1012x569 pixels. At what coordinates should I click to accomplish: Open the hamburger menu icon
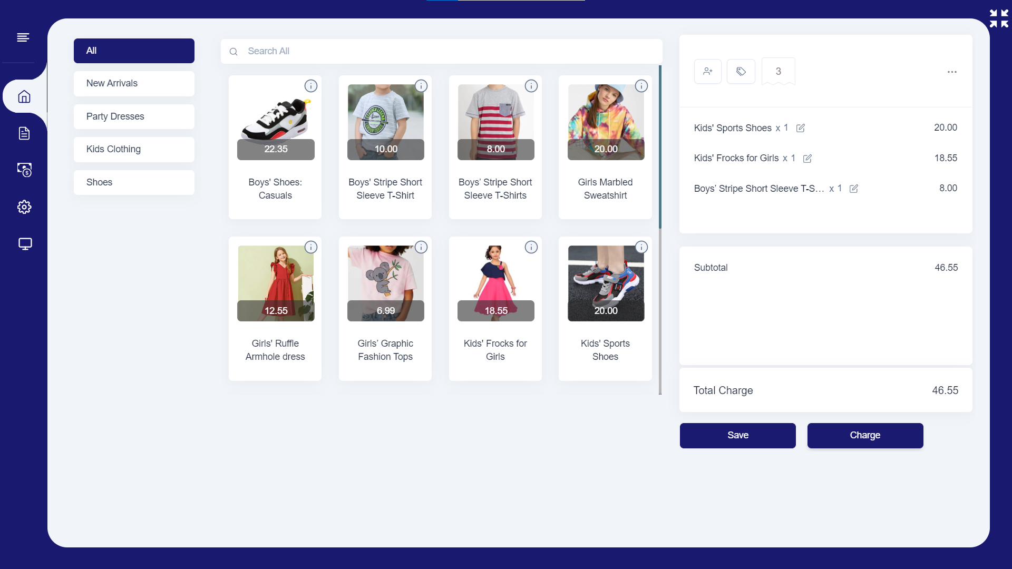23,37
